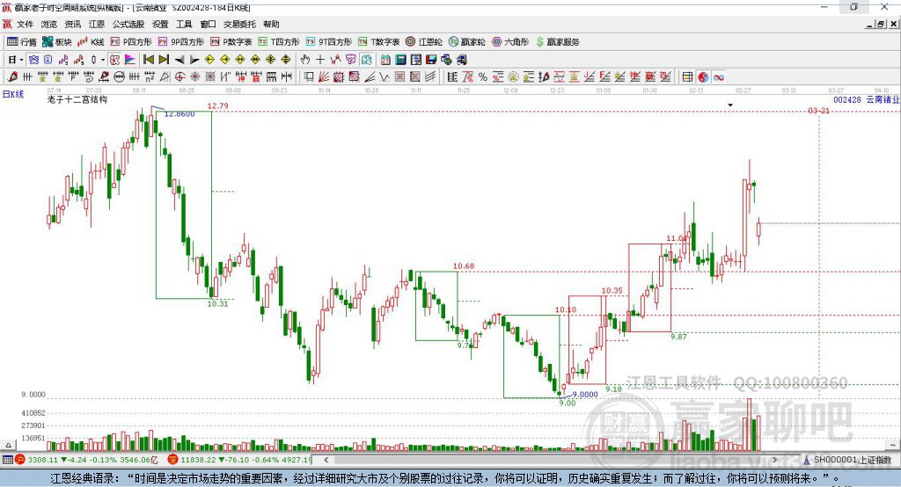The width and height of the screenshot is (901, 487).
Task: Open the 文件 menu
Action: coord(25,24)
